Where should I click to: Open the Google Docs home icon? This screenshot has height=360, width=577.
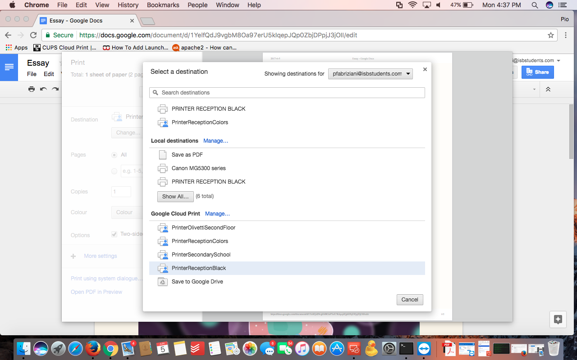click(x=9, y=67)
